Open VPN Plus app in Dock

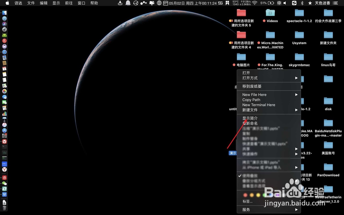click(x=4, y=164)
